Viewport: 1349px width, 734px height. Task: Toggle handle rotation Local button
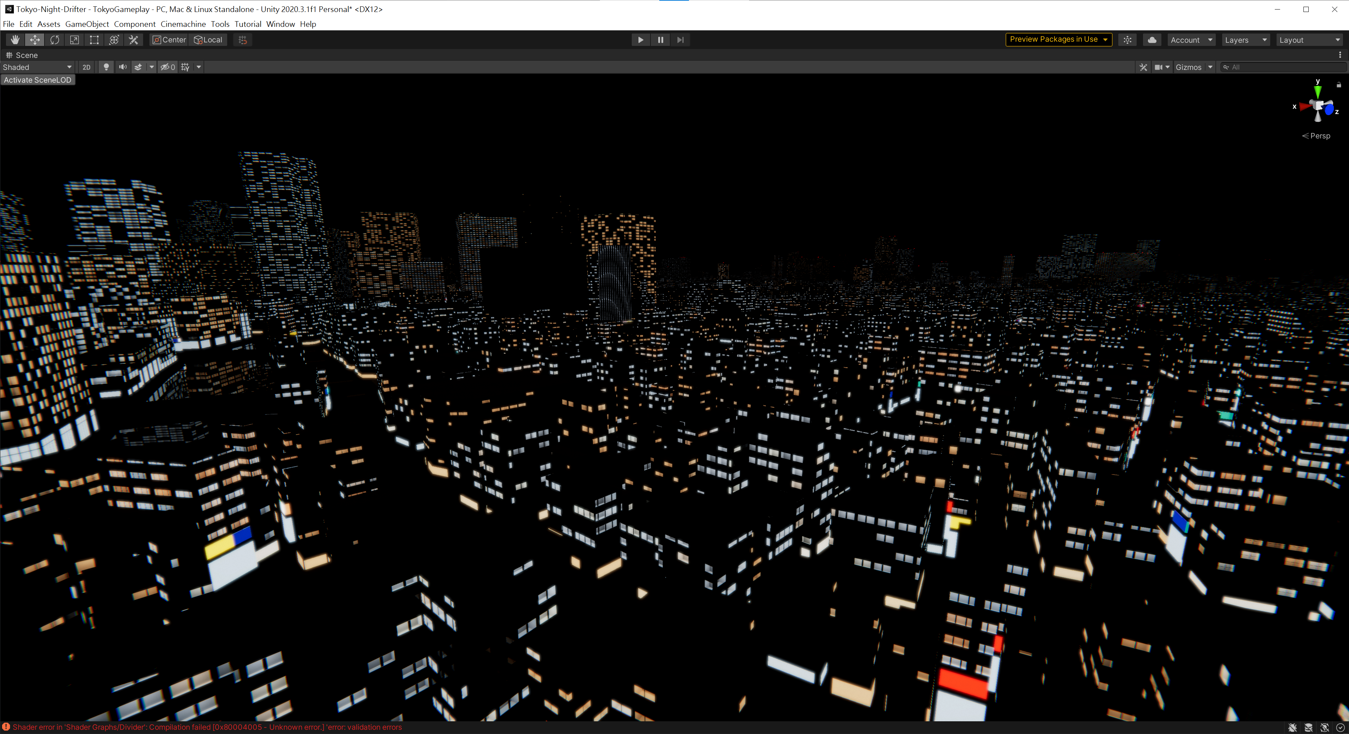(208, 40)
